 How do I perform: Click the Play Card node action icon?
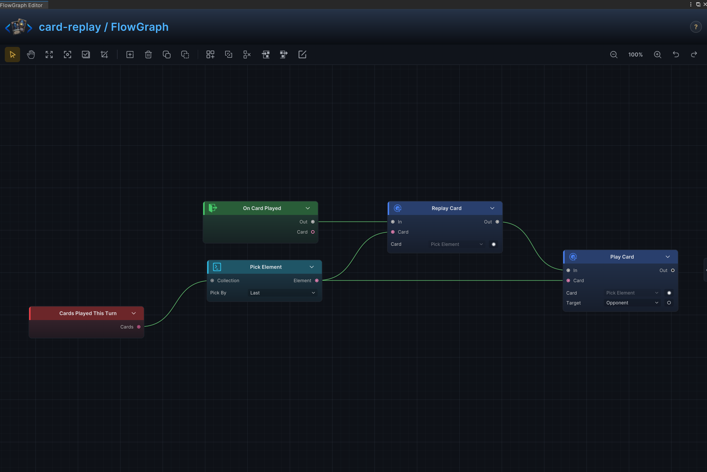point(573,257)
